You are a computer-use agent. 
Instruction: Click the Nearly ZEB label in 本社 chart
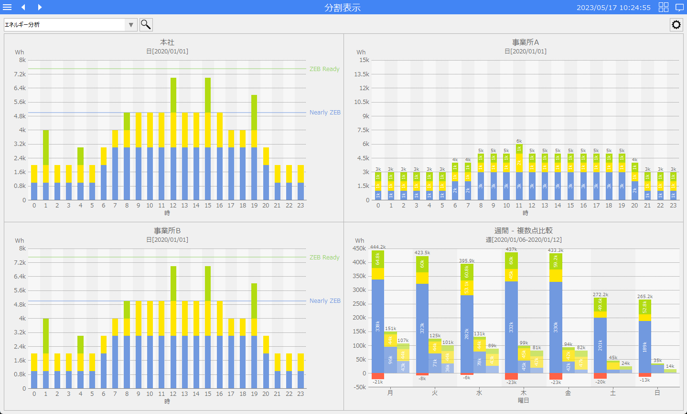[325, 113]
